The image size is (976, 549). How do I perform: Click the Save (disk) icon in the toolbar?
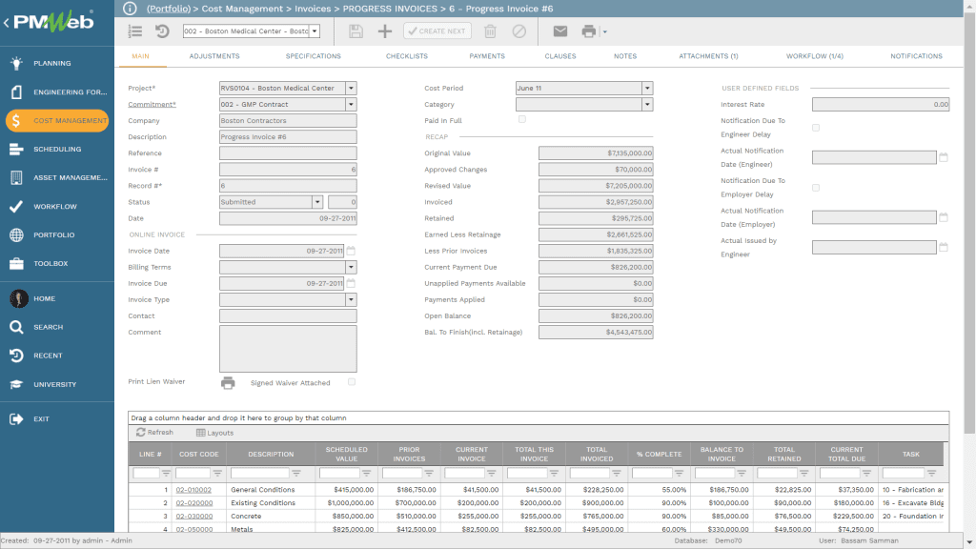355,30
